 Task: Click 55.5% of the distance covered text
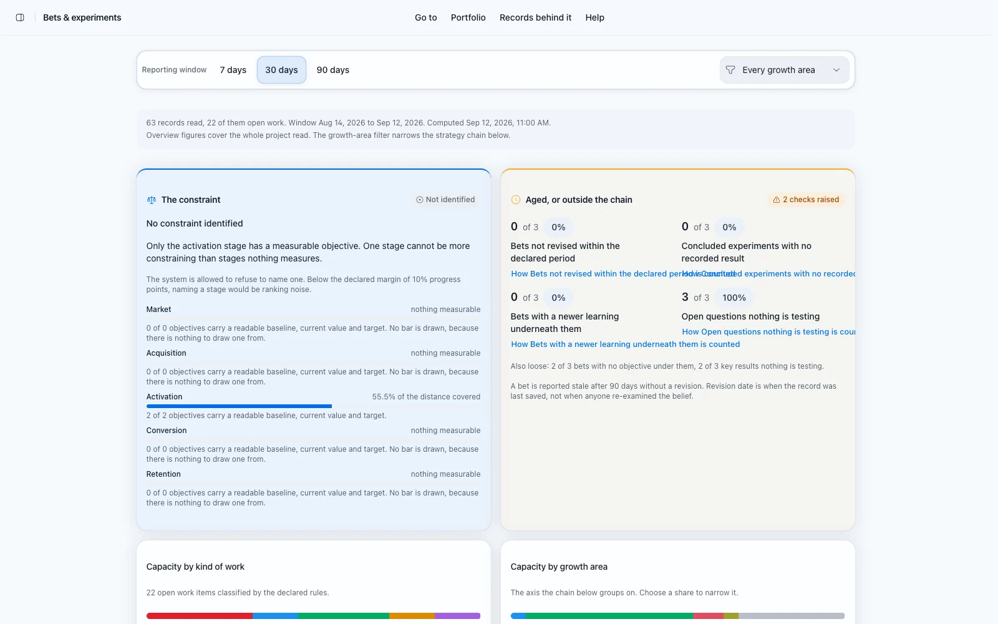pos(426,397)
